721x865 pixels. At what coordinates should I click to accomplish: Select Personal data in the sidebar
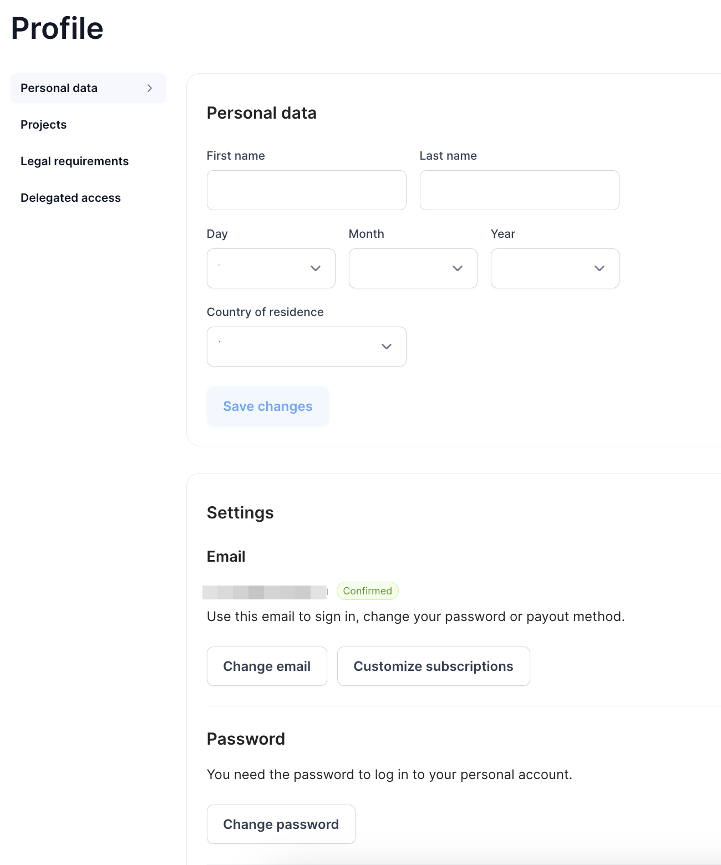click(59, 88)
